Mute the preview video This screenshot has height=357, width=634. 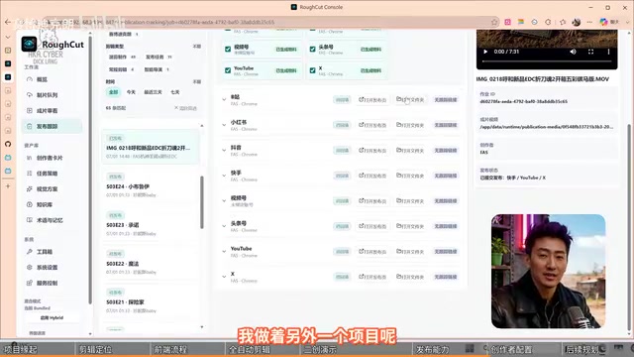coord(573,52)
